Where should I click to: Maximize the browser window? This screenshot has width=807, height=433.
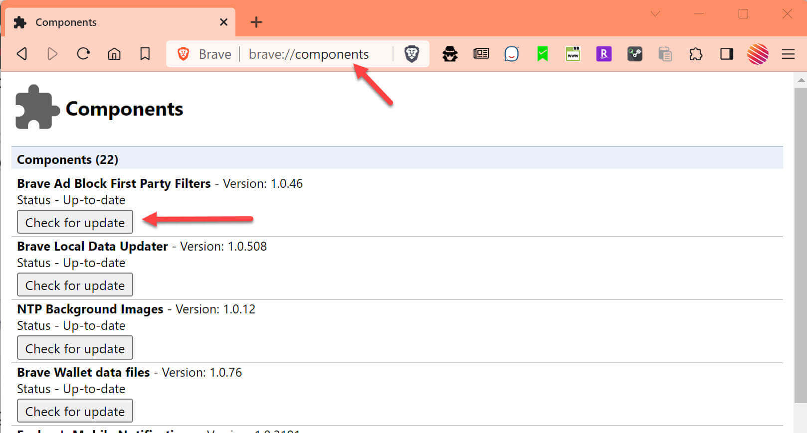point(743,14)
